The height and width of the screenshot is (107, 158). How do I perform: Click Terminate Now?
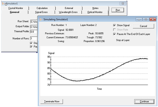tap(52, 101)
